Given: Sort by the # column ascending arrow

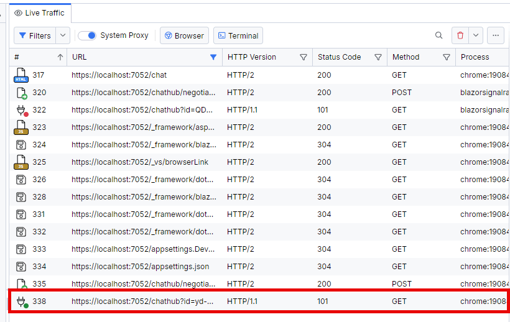Looking at the screenshot, I should point(60,57).
